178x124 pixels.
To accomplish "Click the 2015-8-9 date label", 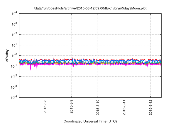I will pos(71,106).
